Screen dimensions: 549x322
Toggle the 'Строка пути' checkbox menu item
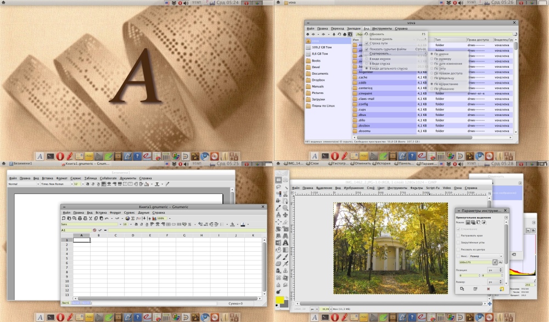click(395, 43)
